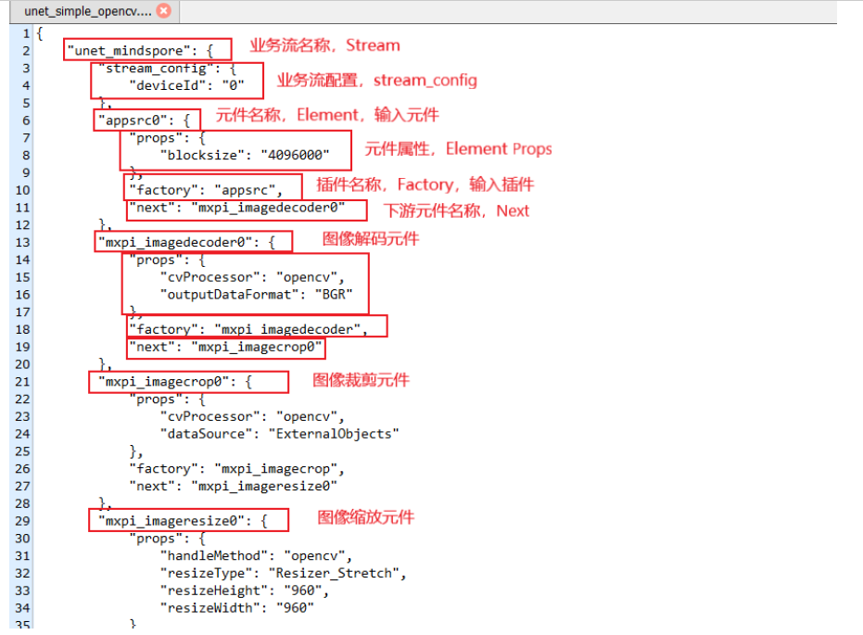This screenshot has height=635, width=863.
Task: Click "factory": "appsrc", line
Action: [206, 190]
